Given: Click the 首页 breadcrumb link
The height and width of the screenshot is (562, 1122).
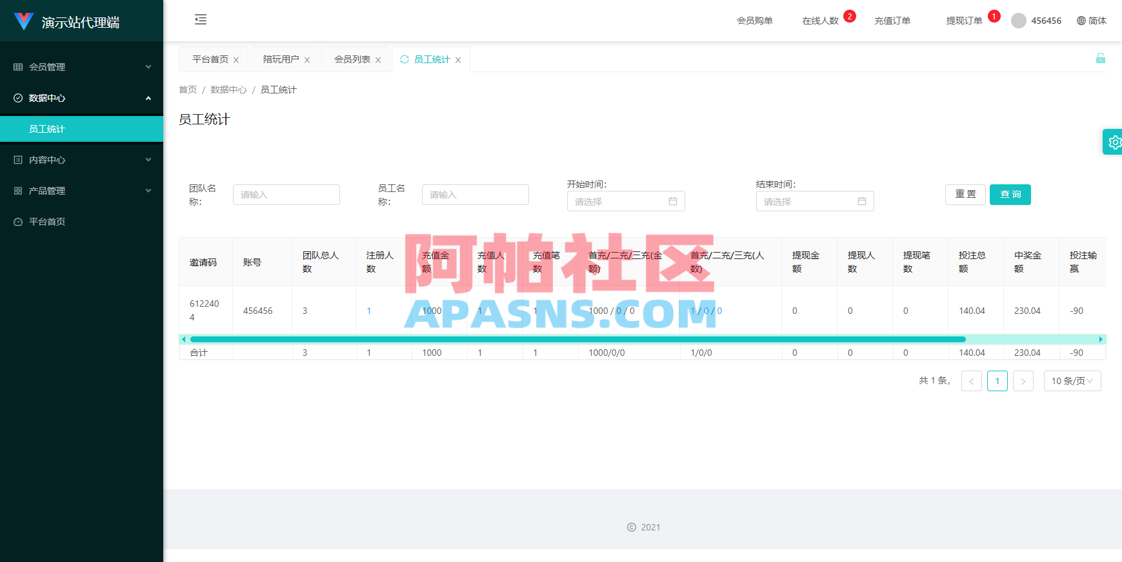Looking at the screenshot, I should point(188,90).
